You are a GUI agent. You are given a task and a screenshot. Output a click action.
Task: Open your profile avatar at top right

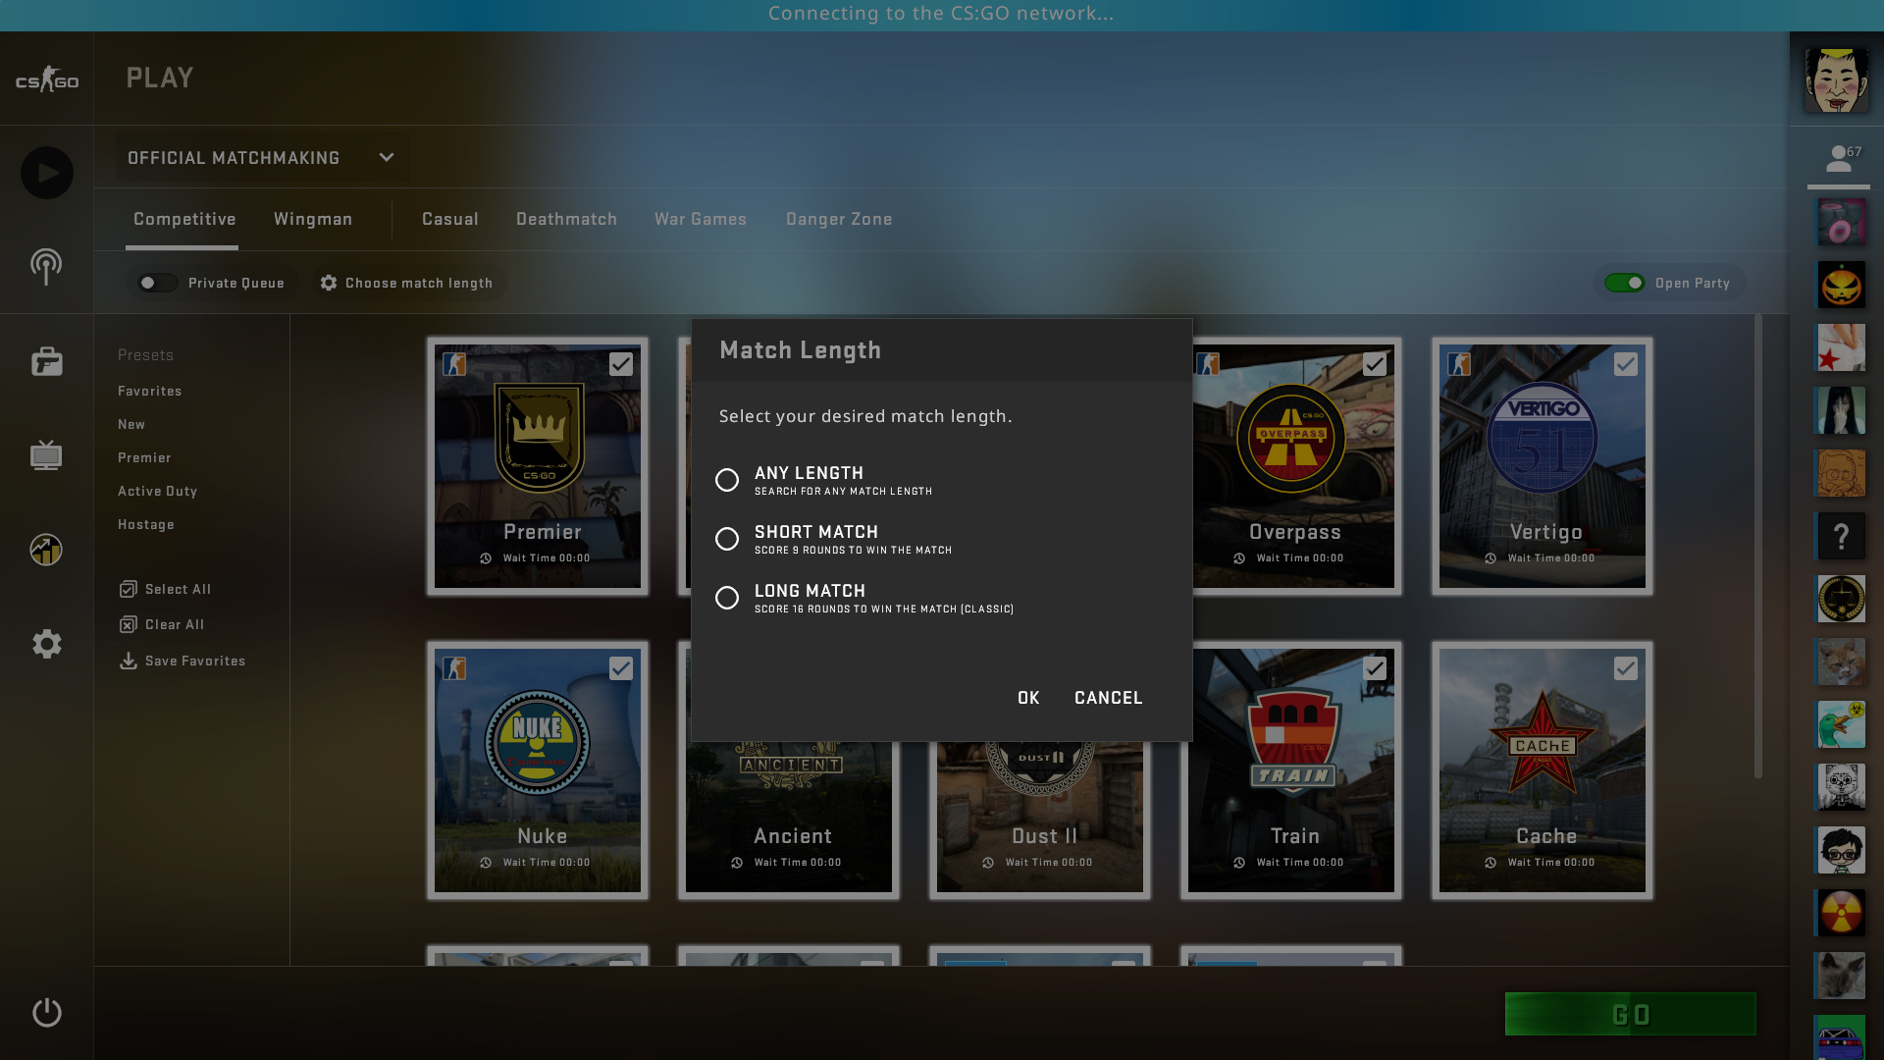coord(1836,79)
